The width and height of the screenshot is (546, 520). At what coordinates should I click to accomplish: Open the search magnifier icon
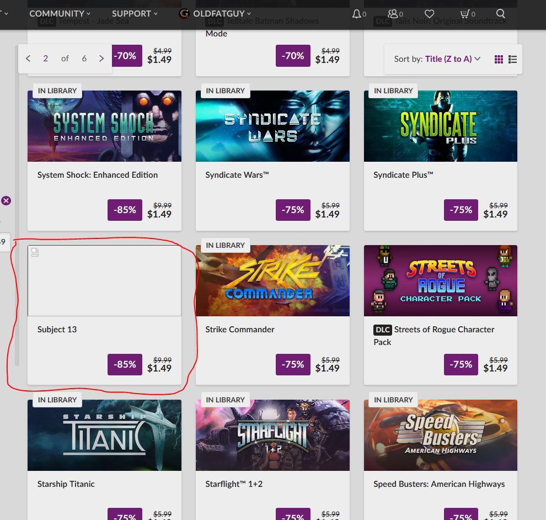point(500,14)
